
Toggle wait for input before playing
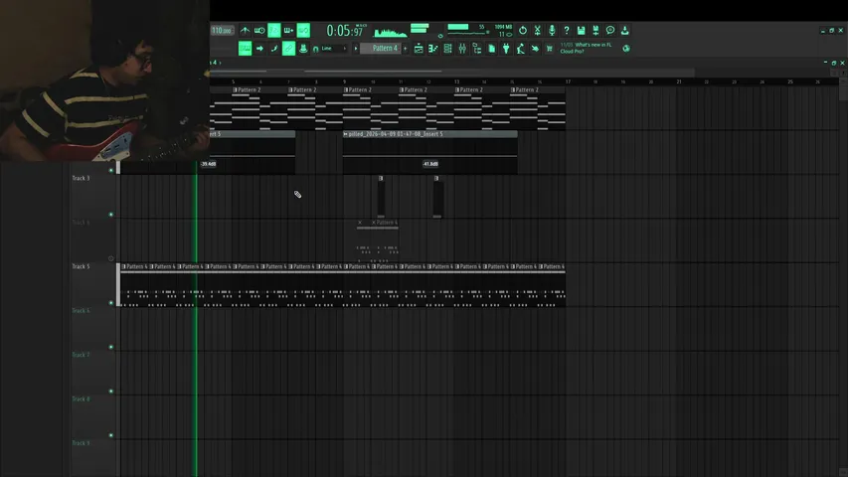(x=259, y=30)
